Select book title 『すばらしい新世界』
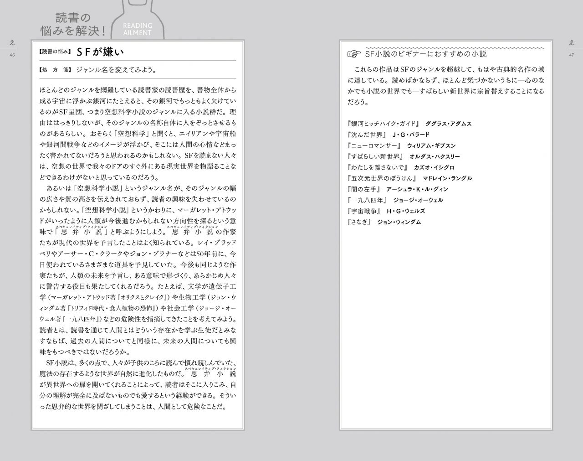This screenshot has width=583, height=461. 375,156
